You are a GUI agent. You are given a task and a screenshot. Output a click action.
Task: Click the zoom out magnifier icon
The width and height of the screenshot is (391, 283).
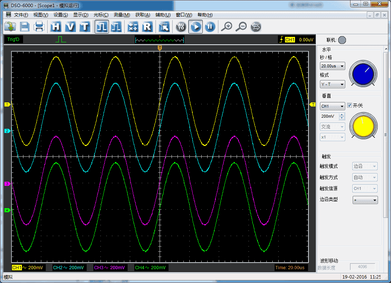[241, 26]
